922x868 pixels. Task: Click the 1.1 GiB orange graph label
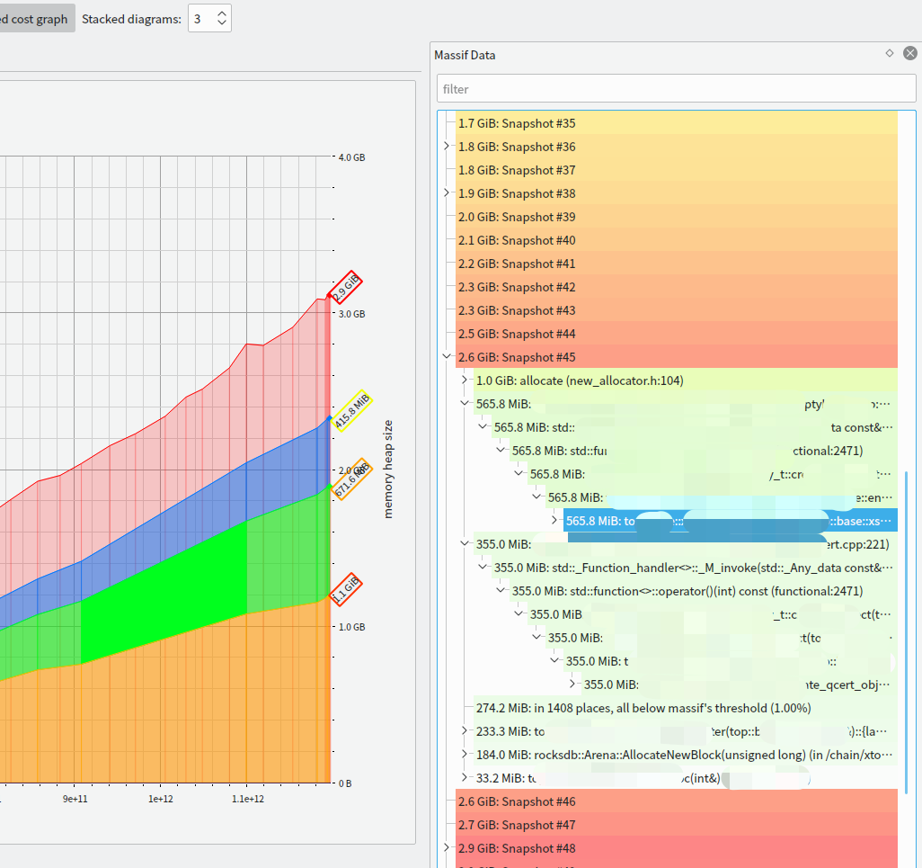coord(346,589)
